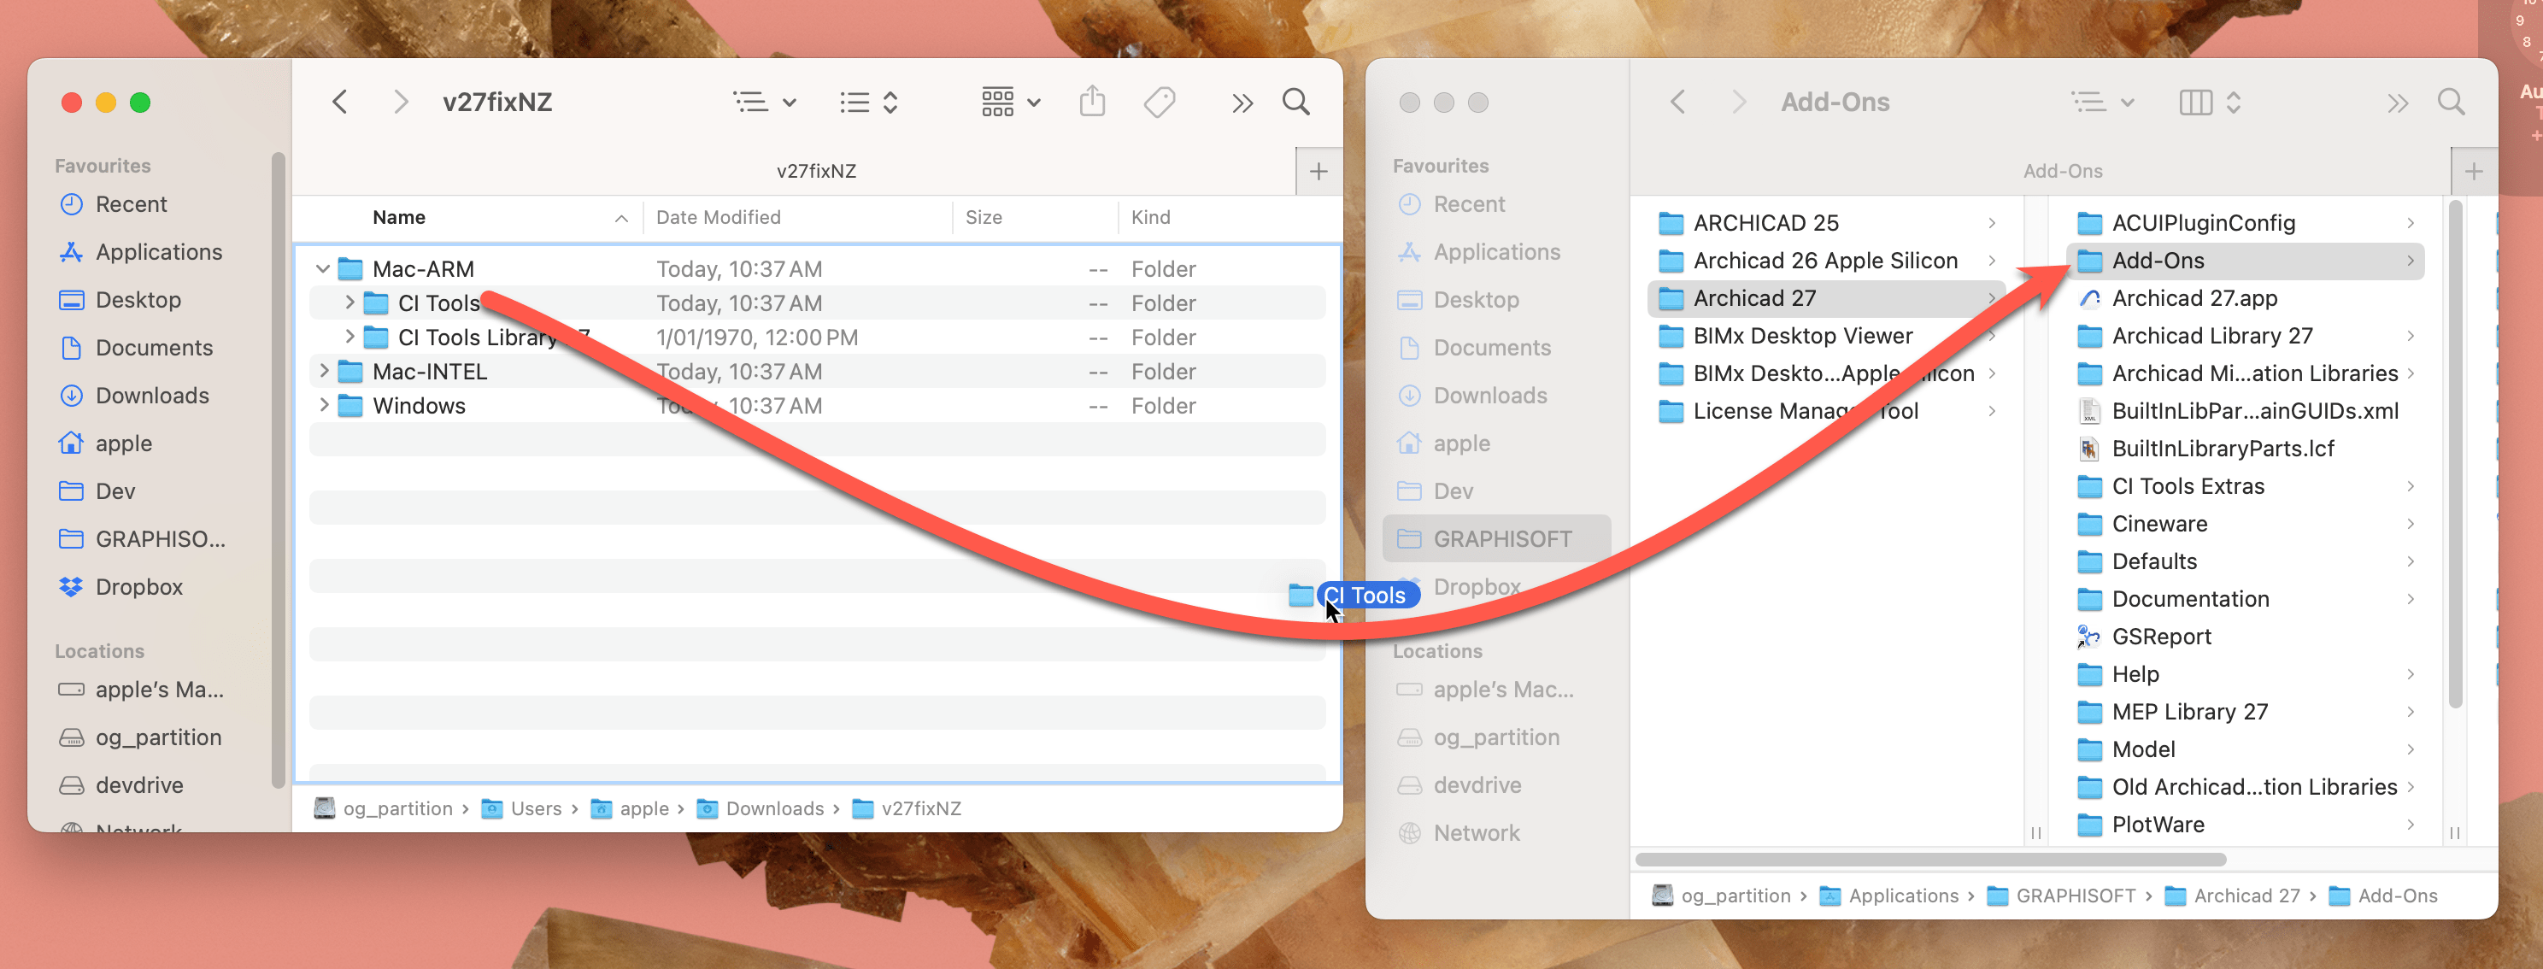Go back in v27fixNZ window
Image resolution: width=2543 pixels, height=969 pixels.
click(x=339, y=102)
